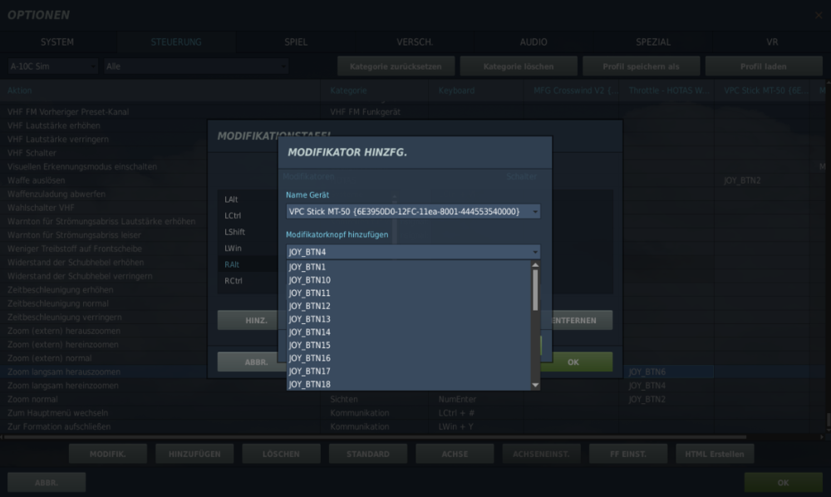
Task: Click the FF EINST. button
Action: tap(628, 454)
